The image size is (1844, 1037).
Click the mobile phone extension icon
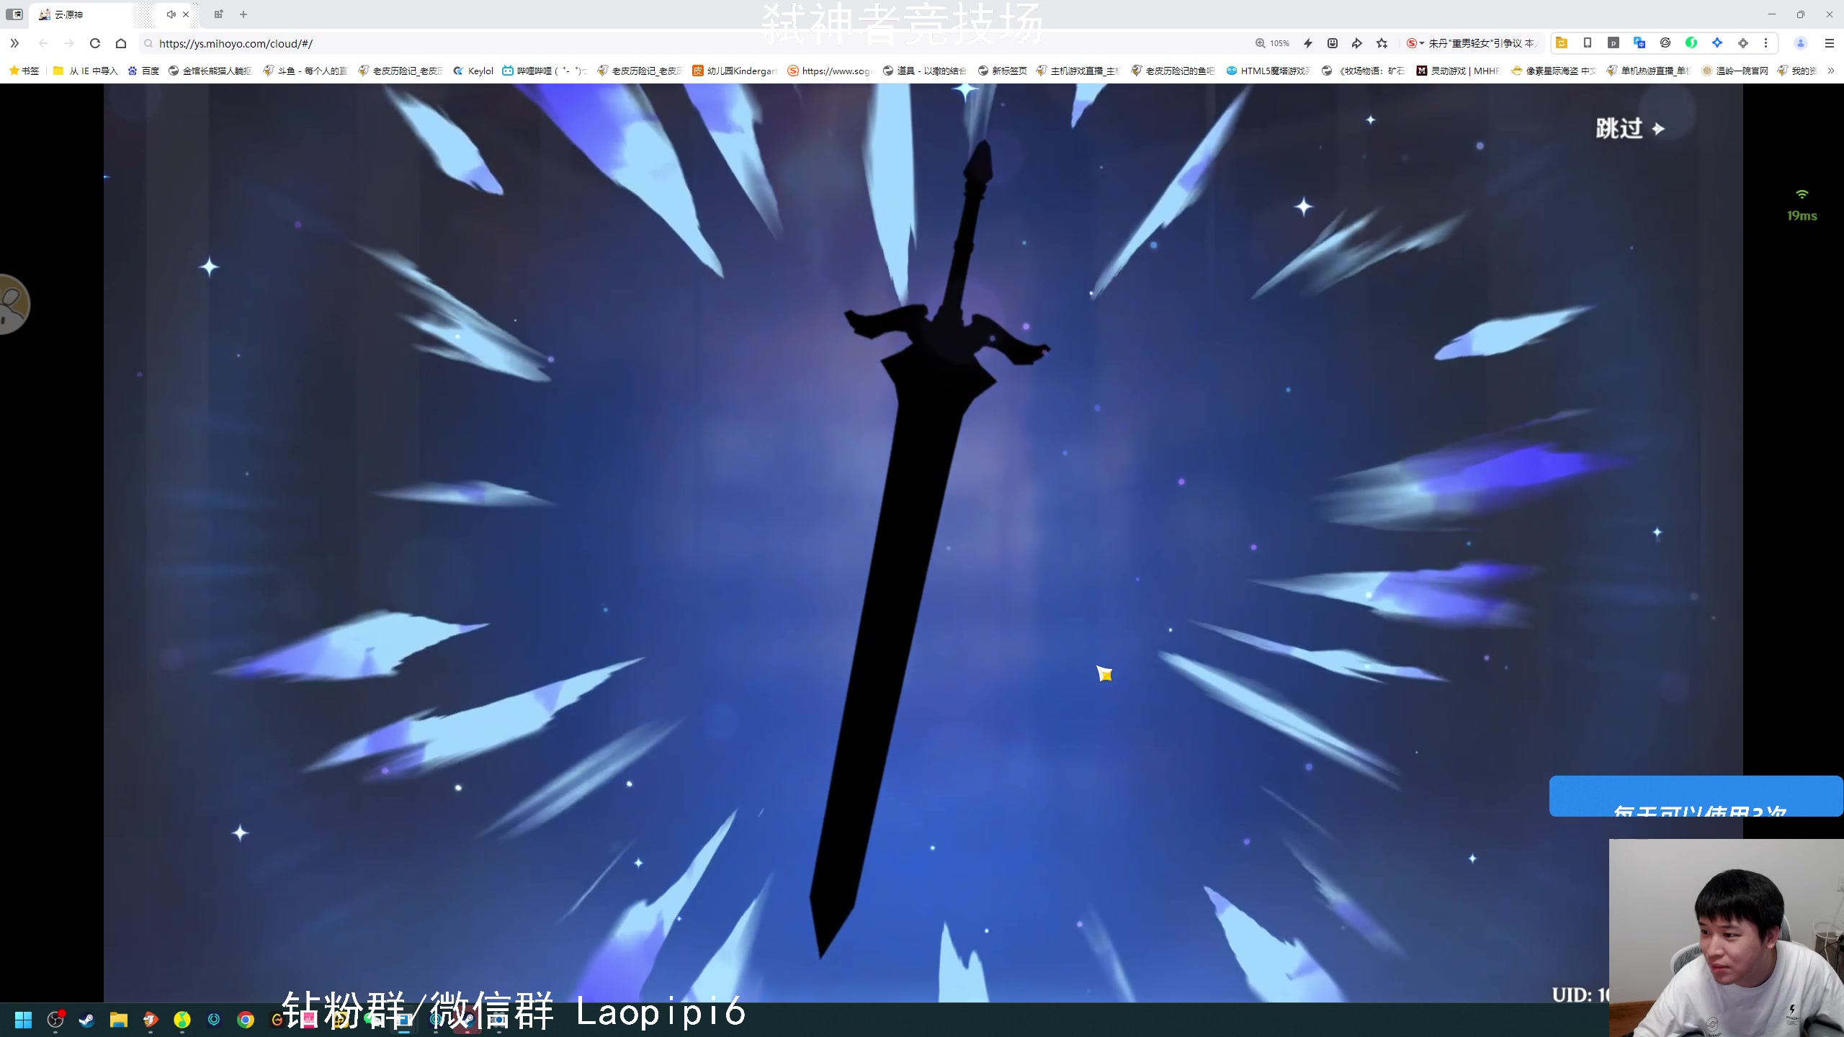click(x=1588, y=43)
